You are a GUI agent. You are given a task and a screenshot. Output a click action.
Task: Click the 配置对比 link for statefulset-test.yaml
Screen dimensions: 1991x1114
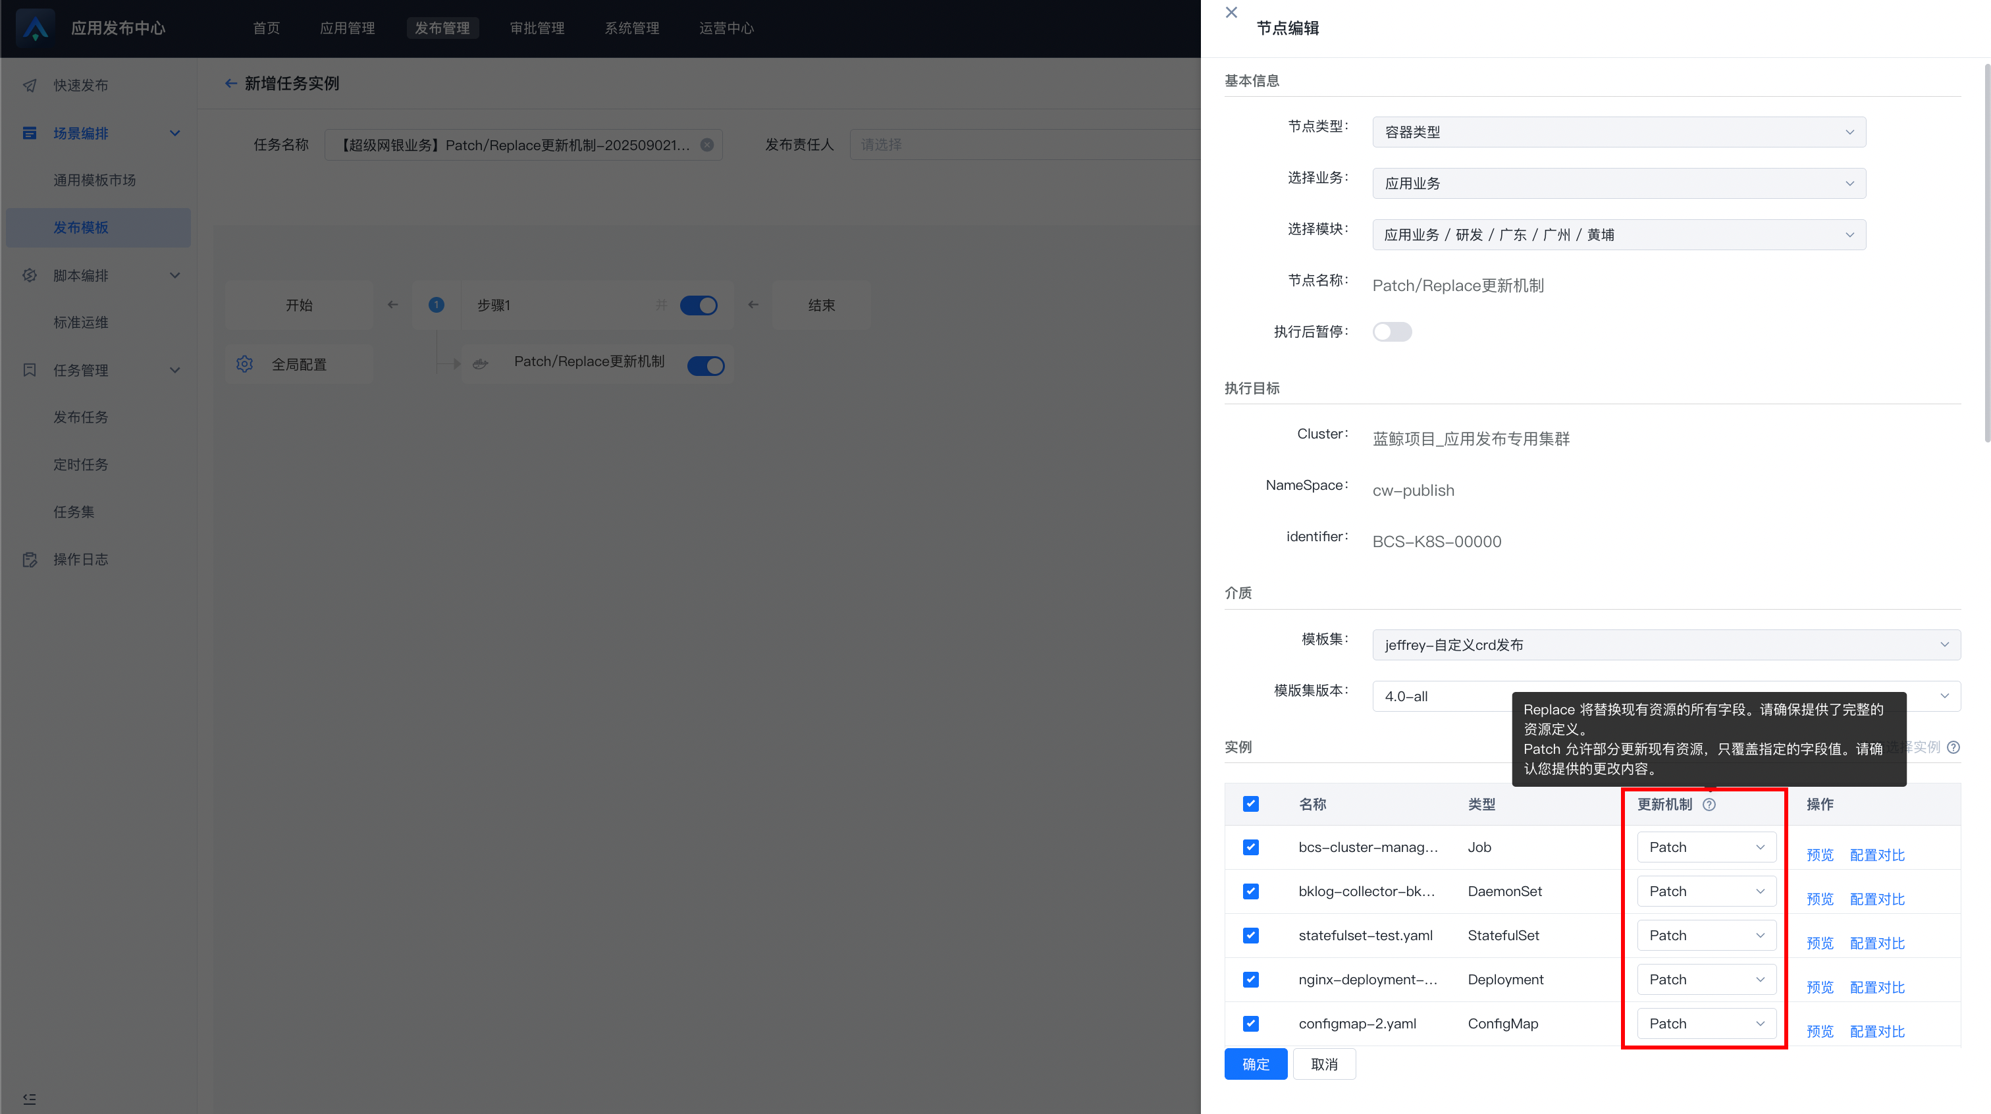(1876, 943)
